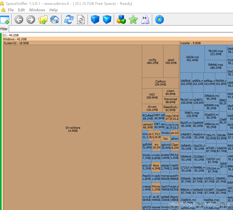The height and width of the screenshot is (210, 233).
Task: Select the MRT.exe 65.9MB file block
Action: pyautogui.click(x=159, y=126)
